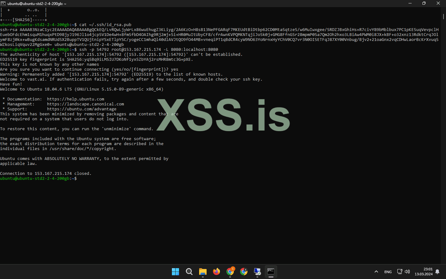
Task: Click 'Connection to 153.167.215.174 closed.' line
Action: pos(46,174)
